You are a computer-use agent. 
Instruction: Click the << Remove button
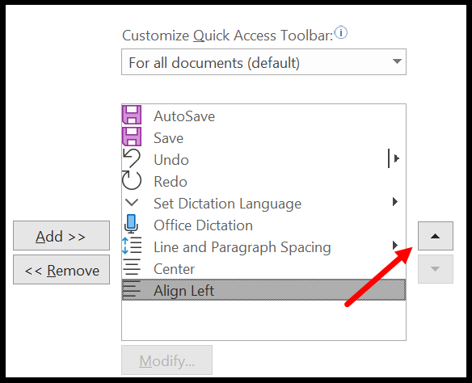tap(61, 270)
